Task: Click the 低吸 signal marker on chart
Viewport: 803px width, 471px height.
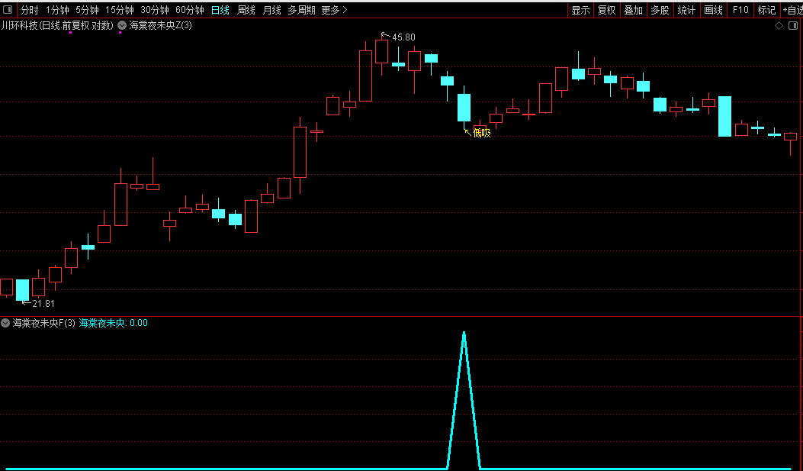Action: pyautogui.click(x=482, y=134)
